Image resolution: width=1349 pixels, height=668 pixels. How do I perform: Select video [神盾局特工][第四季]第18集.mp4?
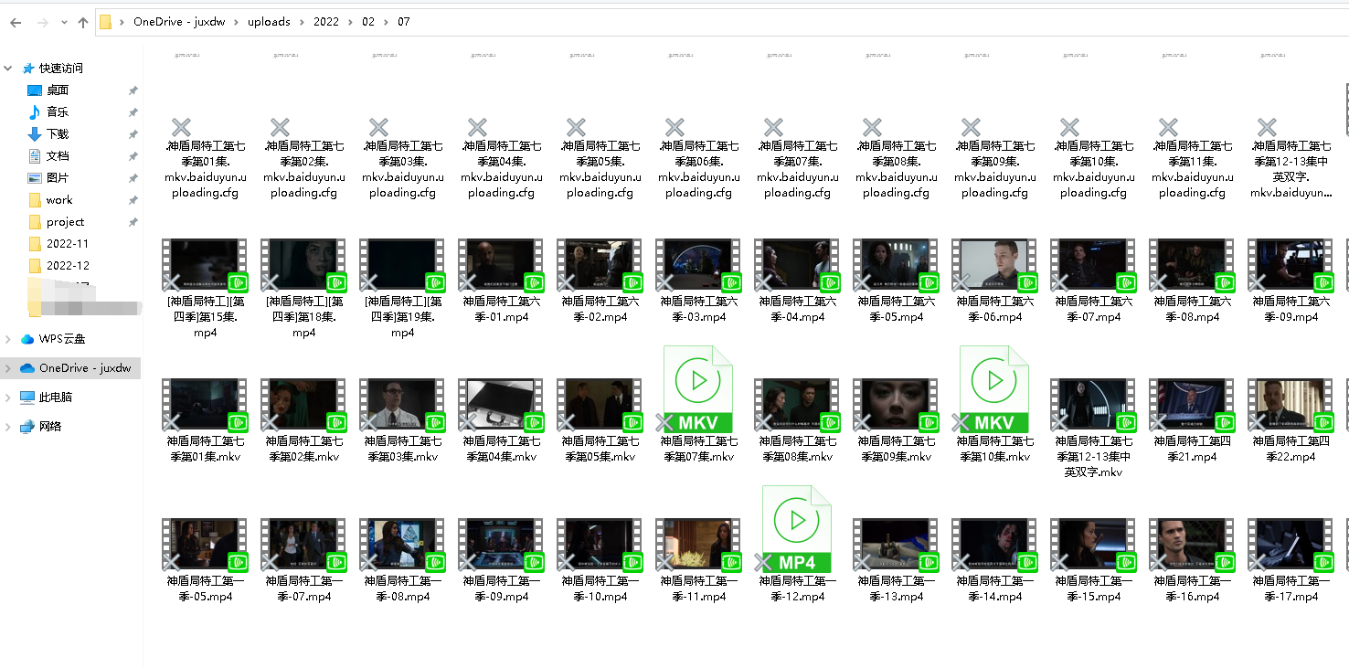pyautogui.click(x=303, y=288)
